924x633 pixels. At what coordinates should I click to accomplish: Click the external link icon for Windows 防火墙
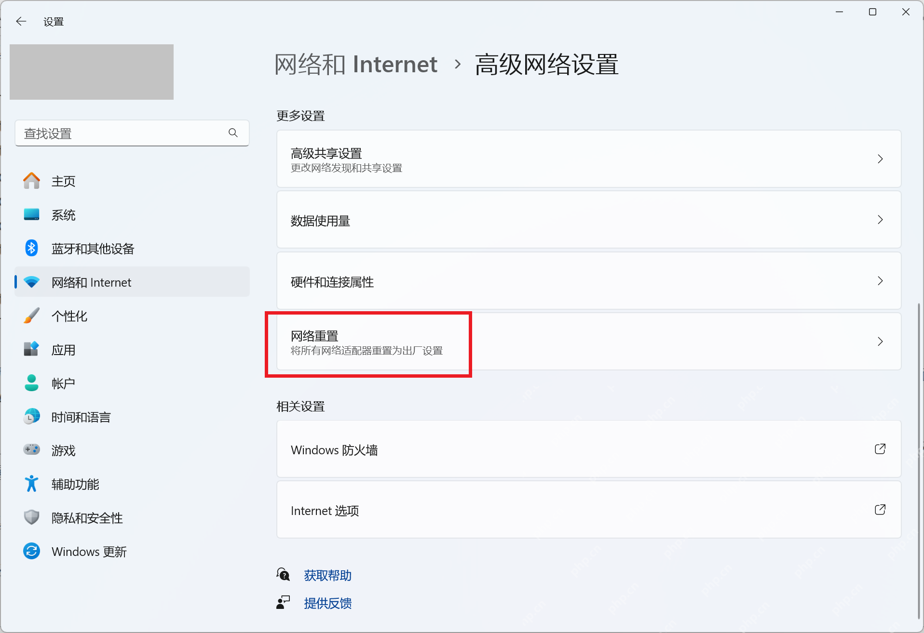pos(880,449)
